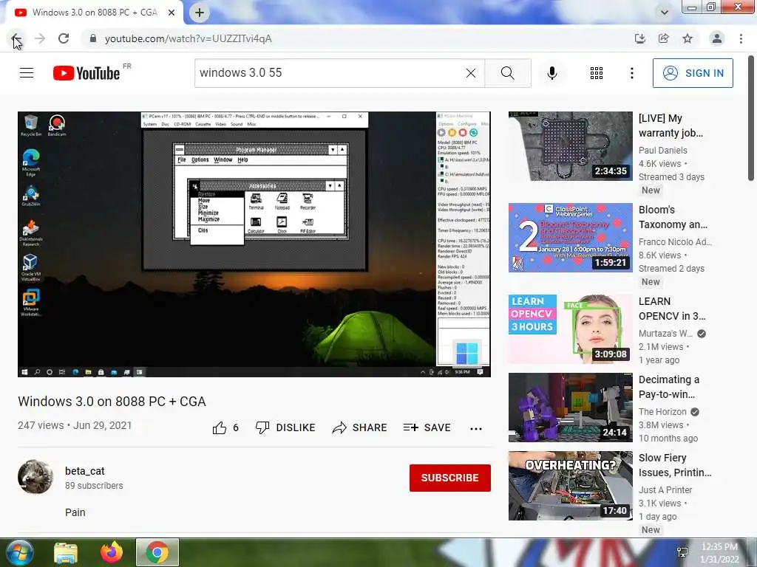Click the SIGN IN button
Screen dimensions: 757x567
tap(693, 73)
